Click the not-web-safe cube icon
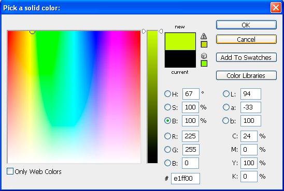This screenshot has height=191, width=284. coord(204,56)
